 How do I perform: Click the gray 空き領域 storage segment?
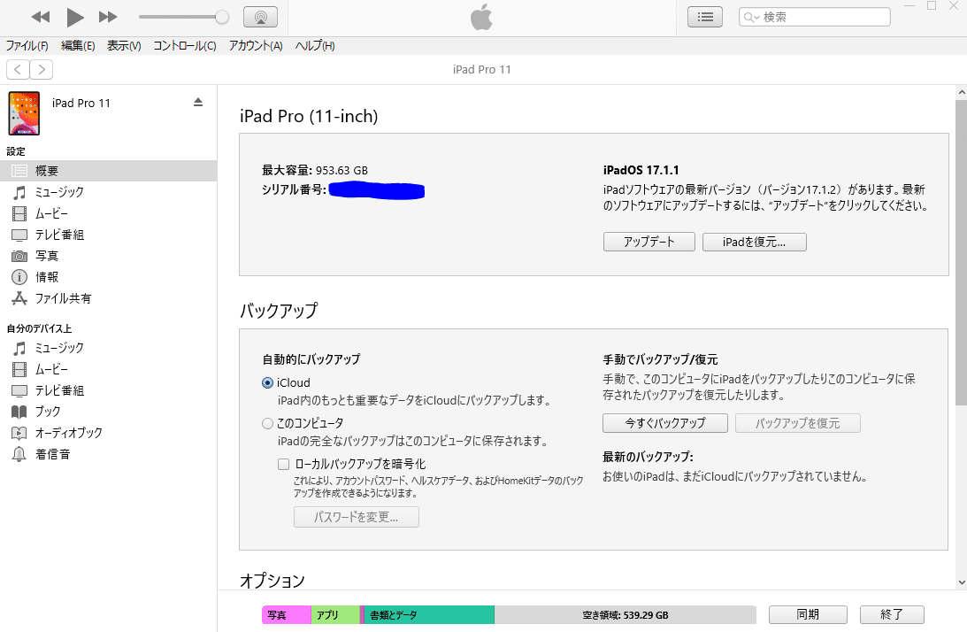pos(625,614)
